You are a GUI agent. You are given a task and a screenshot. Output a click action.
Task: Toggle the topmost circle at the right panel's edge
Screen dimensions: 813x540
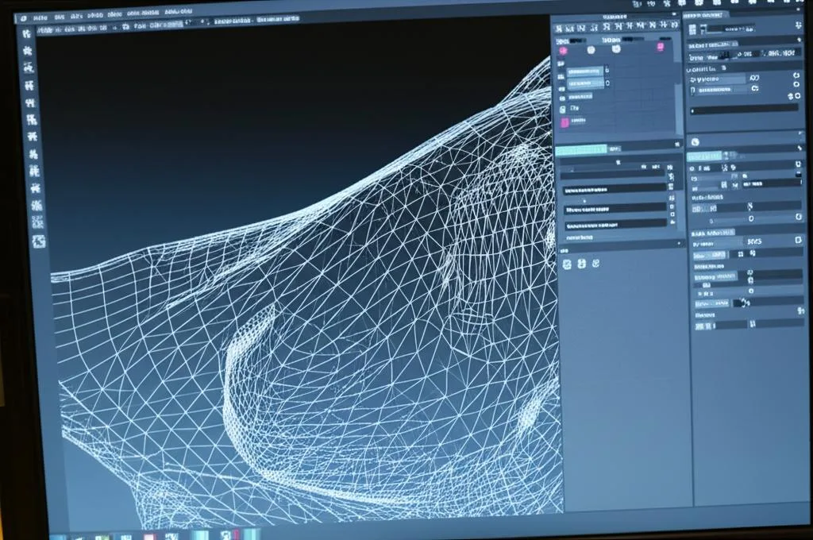[x=796, y=75]
